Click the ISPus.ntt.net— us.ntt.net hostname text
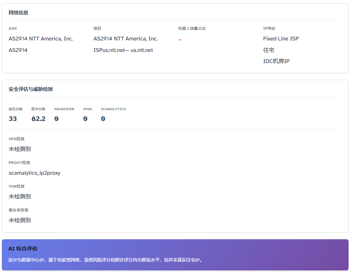Viewport: 353px width, 273px height. (123, 50)
